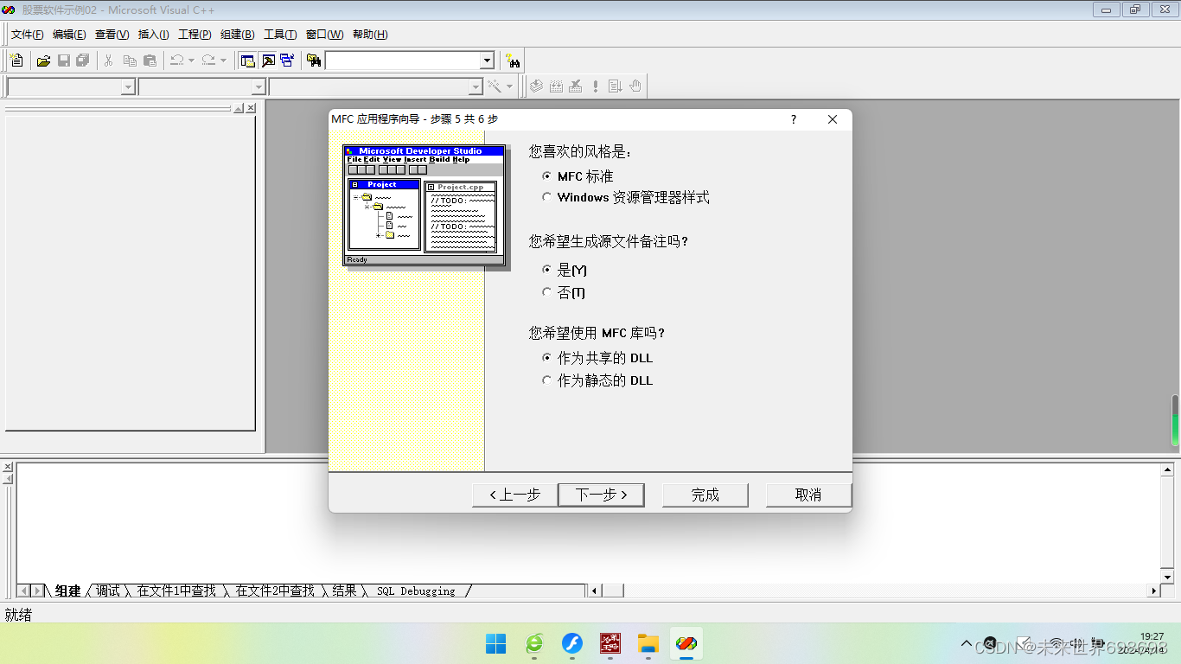
Task: Expand the Undo history dropdown arrow
Action: [x=191, y=61]
